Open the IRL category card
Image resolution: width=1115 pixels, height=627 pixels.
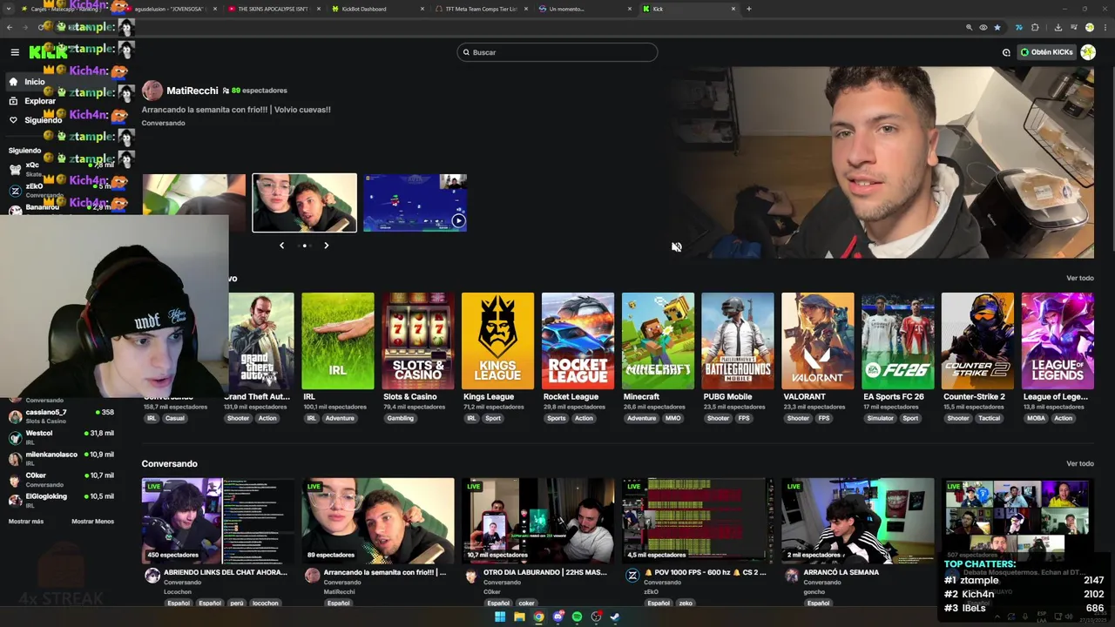(x=338, y=340)
